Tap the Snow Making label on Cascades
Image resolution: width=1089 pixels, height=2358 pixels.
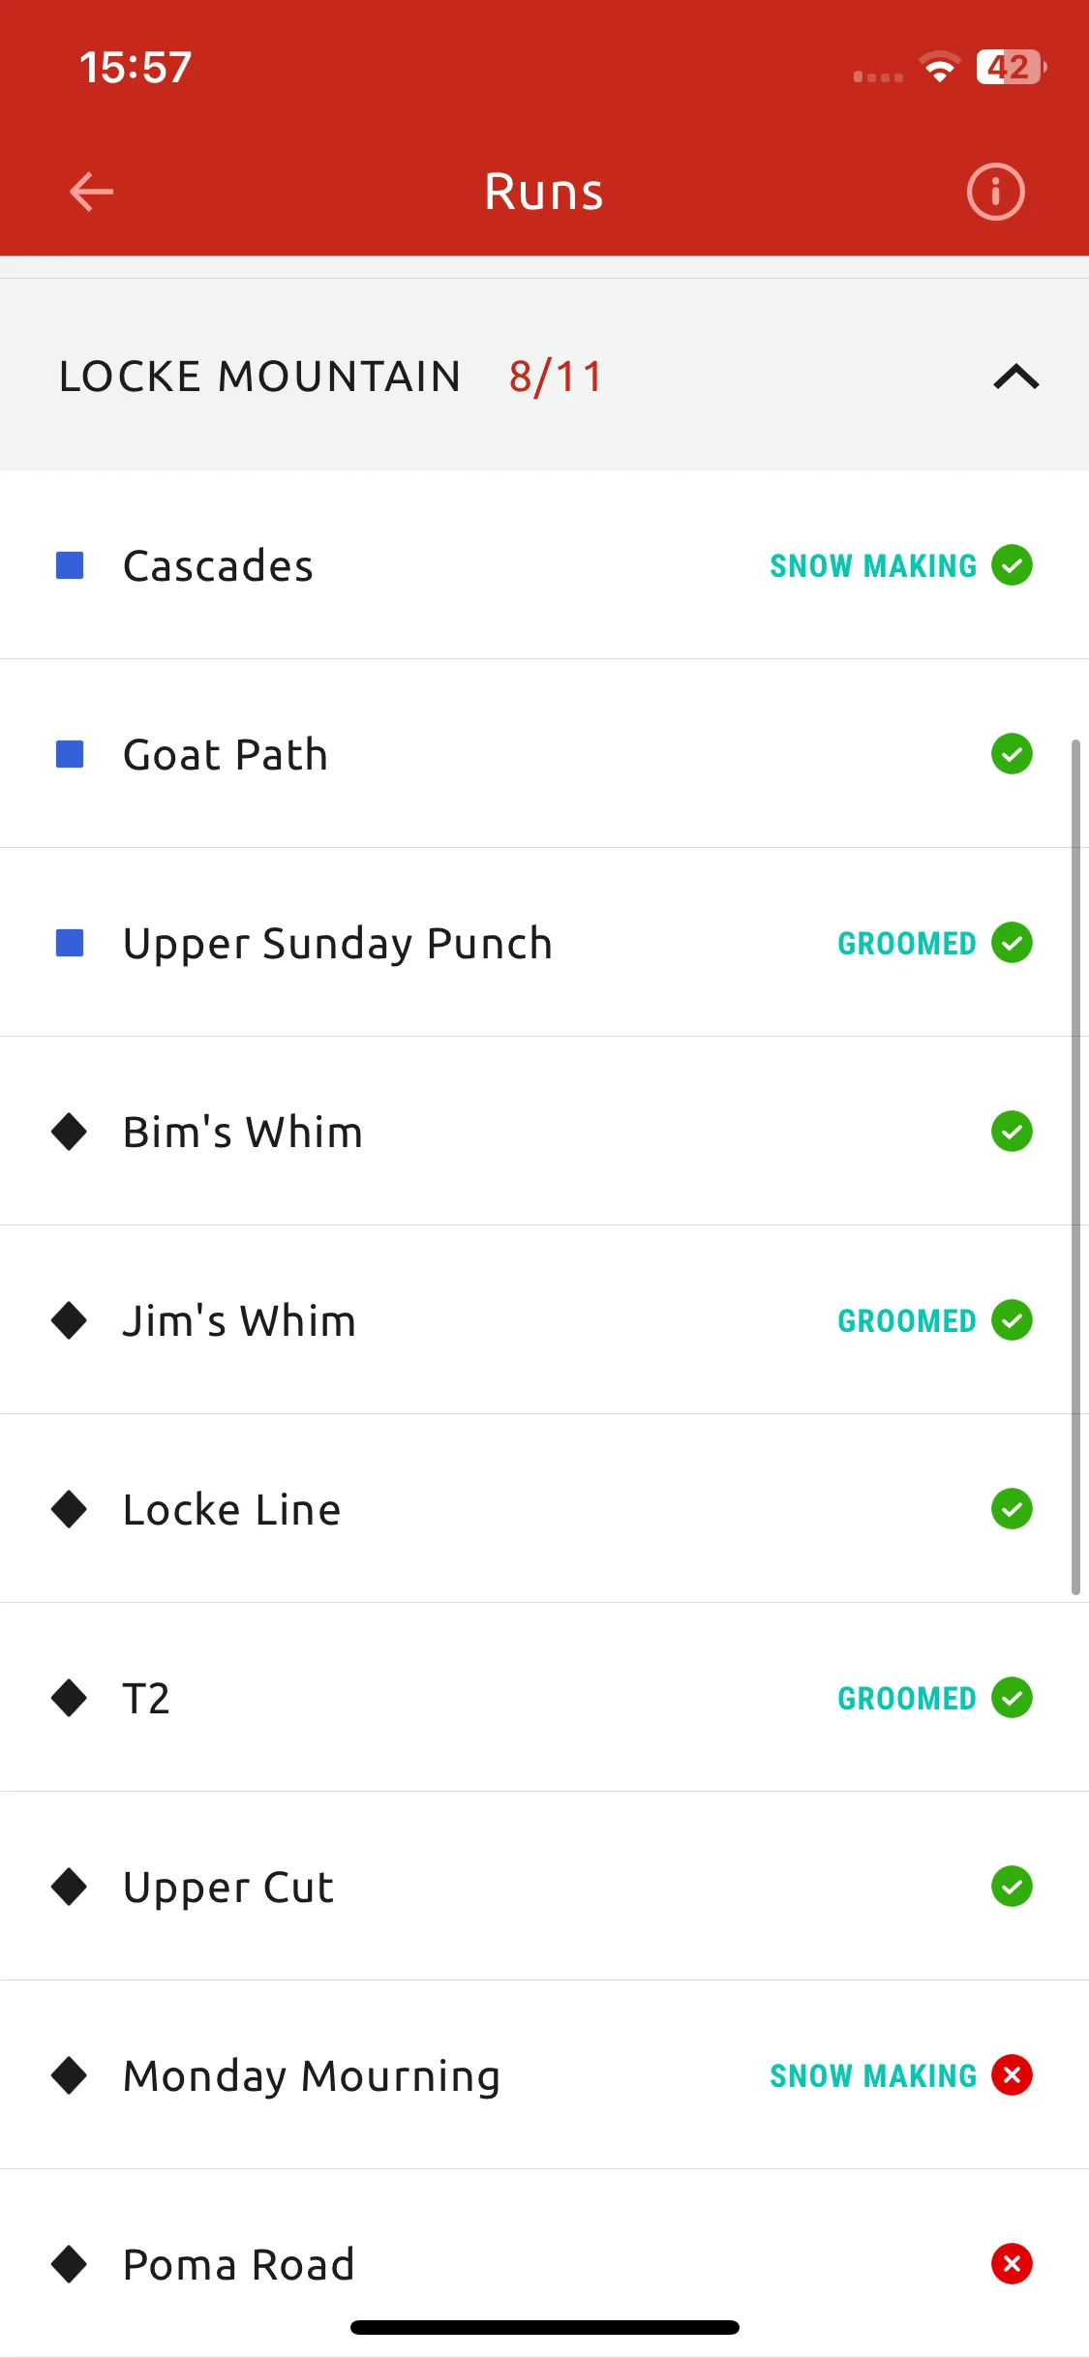coord(873,565)
